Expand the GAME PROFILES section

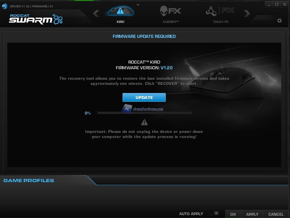(x=28, y=180)
